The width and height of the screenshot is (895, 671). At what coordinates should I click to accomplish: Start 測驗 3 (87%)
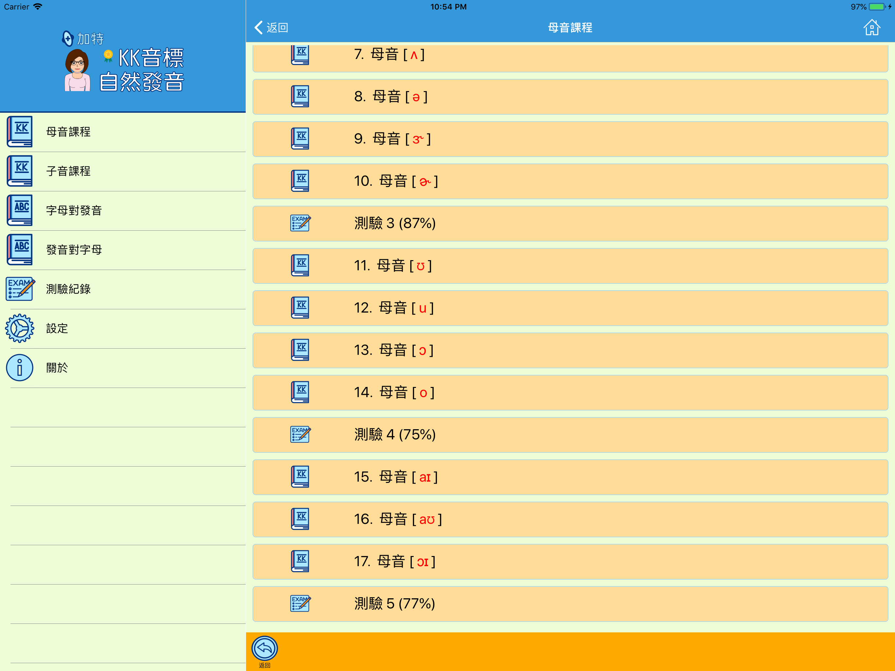click(570, 223)
